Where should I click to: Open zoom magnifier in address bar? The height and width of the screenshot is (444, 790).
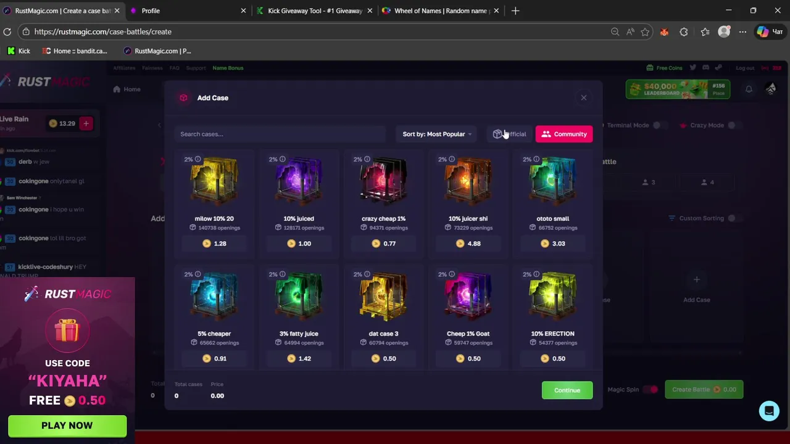coord(615,32)
